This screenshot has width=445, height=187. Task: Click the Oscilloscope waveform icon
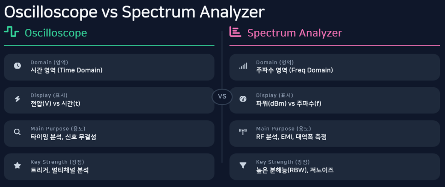coord(11,33)
